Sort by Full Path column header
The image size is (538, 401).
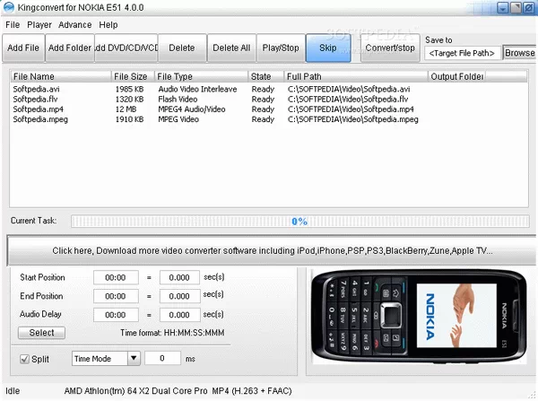pyautogui.click(x=356, y=76)
